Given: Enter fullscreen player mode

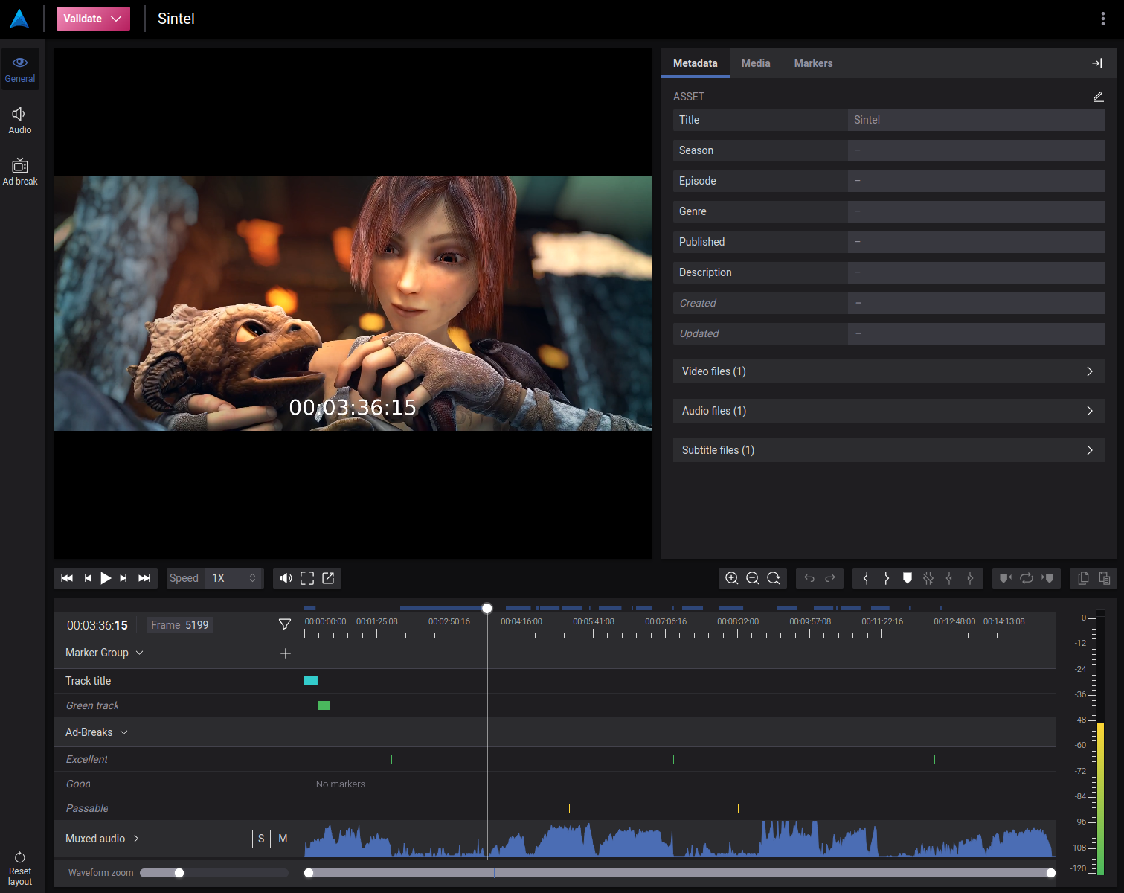Looking at the screenshot, I should click(x=307, y=578).
